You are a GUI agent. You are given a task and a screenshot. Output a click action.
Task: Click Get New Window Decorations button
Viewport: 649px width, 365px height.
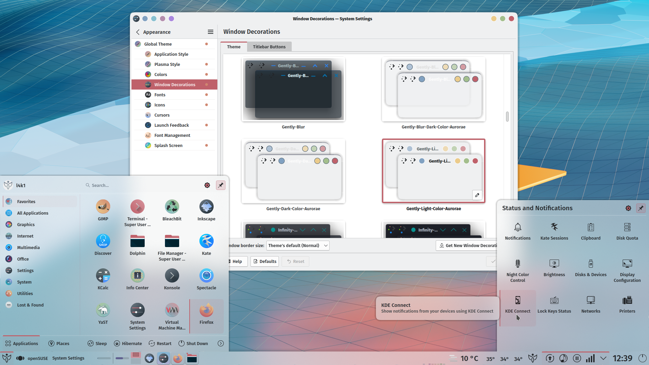coord(467,246)
